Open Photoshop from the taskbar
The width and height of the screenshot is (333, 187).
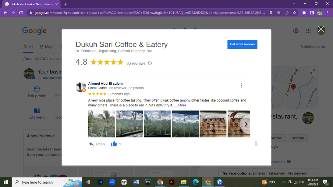click(x=100, y=182)
